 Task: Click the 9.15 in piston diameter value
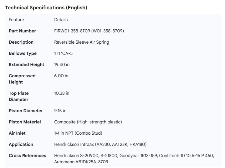pos(60,111)
